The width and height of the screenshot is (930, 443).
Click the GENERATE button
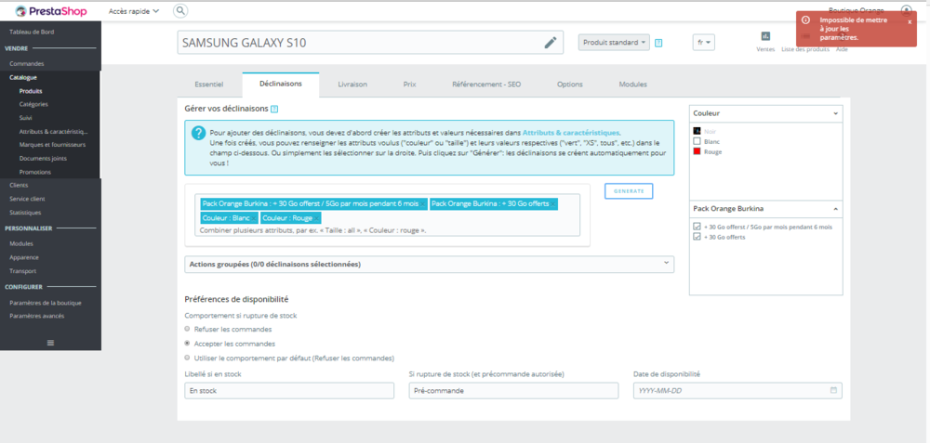(629, 190)
